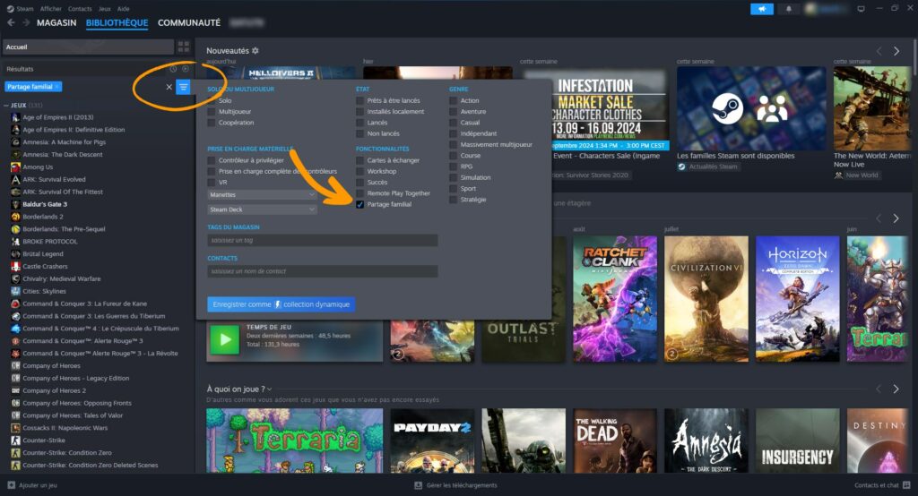Advance the recent games shelf right arrow
This screenshot has height=496, width=918.
pyautogui.click(x=896, y=218)
